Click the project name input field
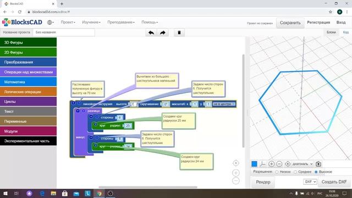Screen dimensions: 352x198 64,32
